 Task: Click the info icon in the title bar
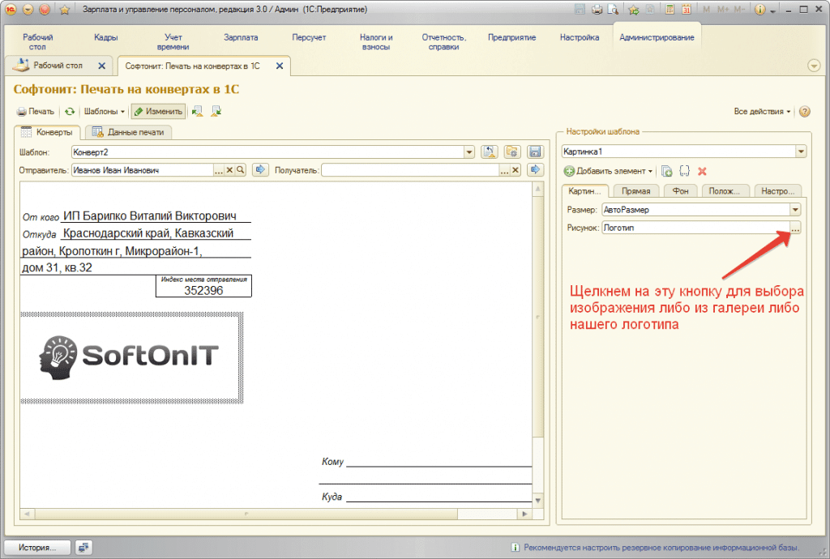pyautogui.click(x=759, y=9)
